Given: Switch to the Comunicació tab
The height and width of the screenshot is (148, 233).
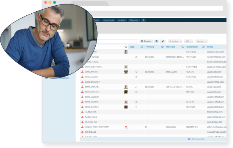Looking at the screenshot, I should pyautogui.click(x=109, y=20).
